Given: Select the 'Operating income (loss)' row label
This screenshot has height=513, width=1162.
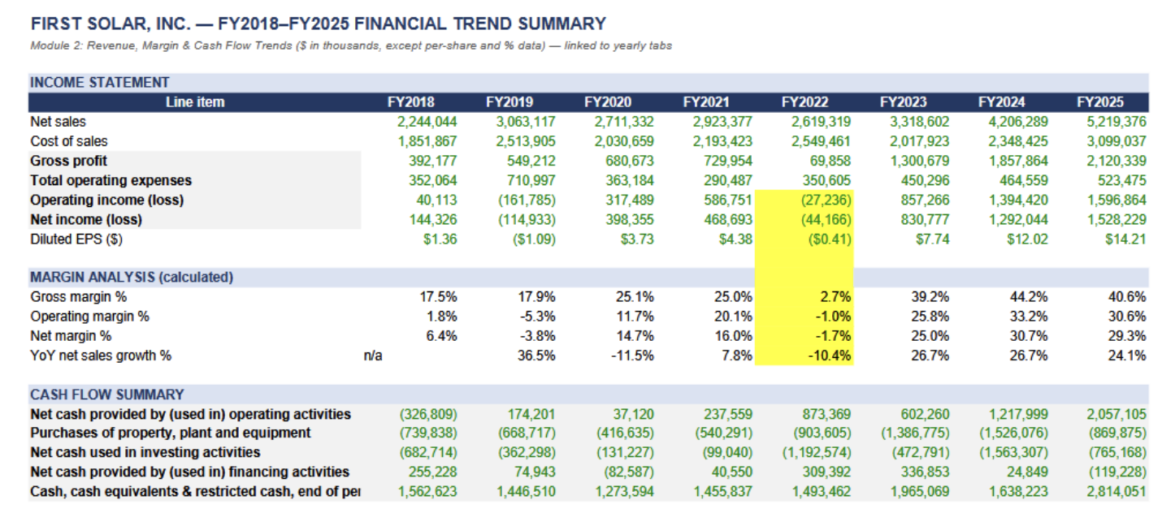Looking at the screenshot, I should (x=107, y=200).
